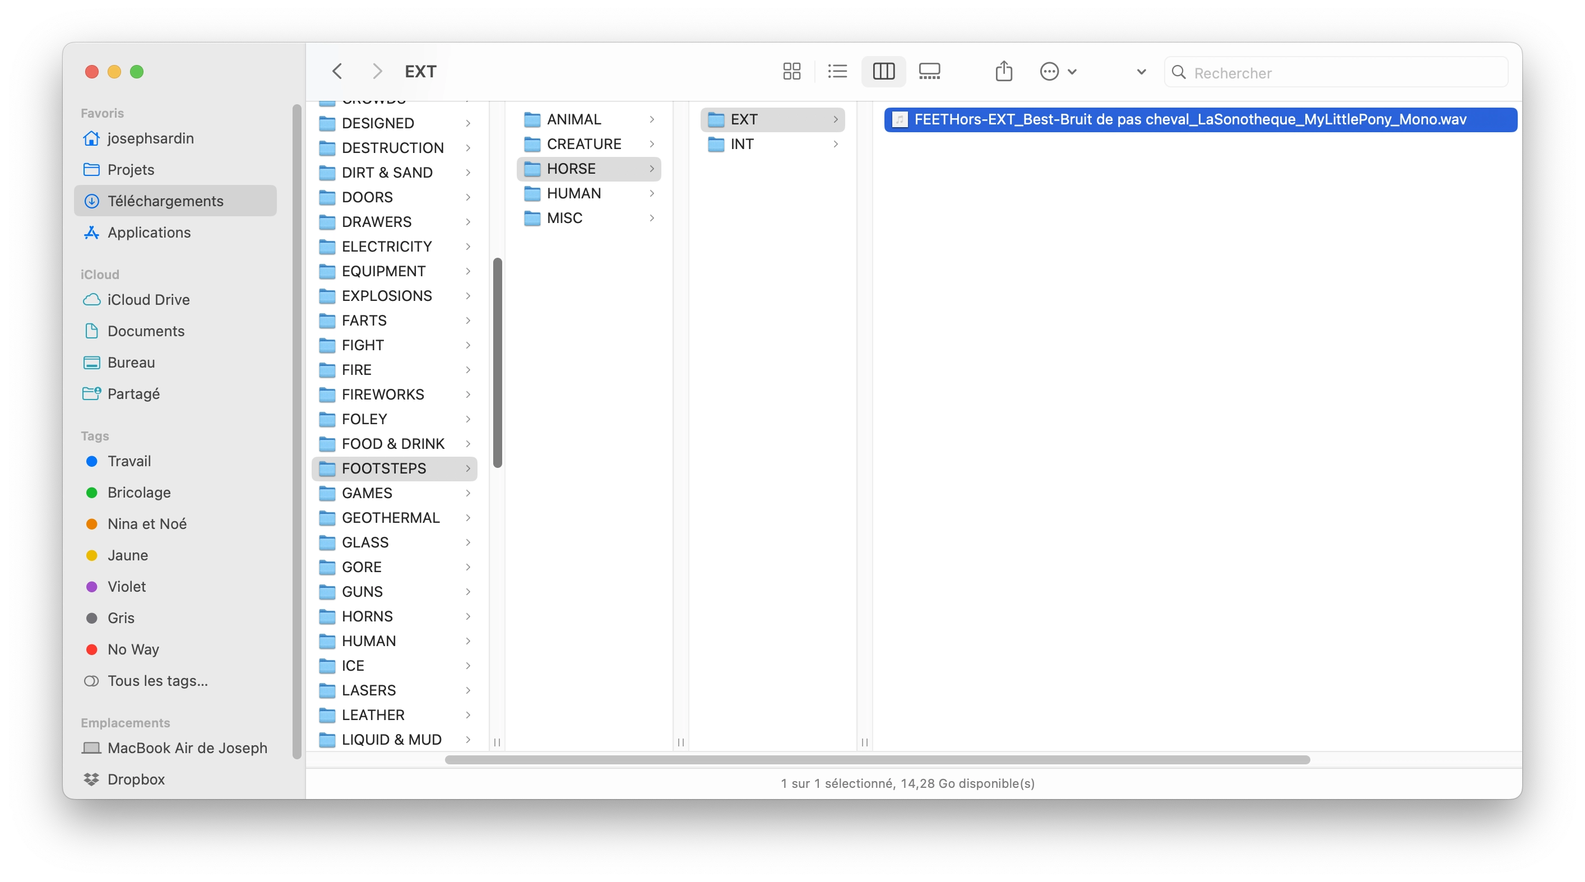The width and height of the screenshot is (1585, 882).
Task: Select the ELECTRICITY folder
Action: click(395, 247)
